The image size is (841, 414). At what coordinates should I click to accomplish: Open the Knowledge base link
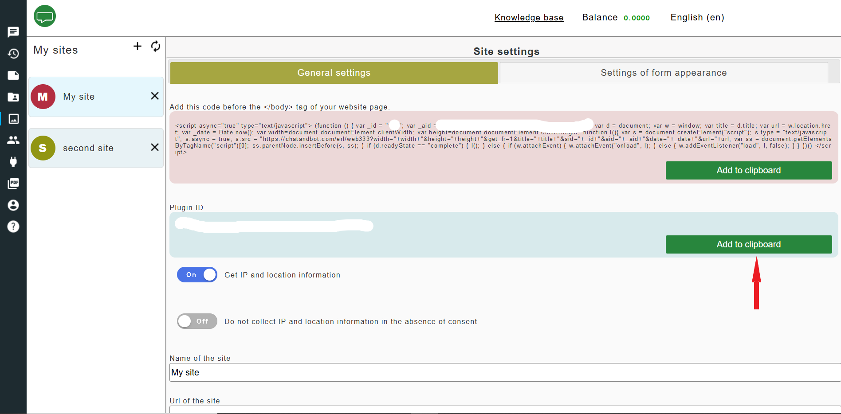[x=529, y=17]
